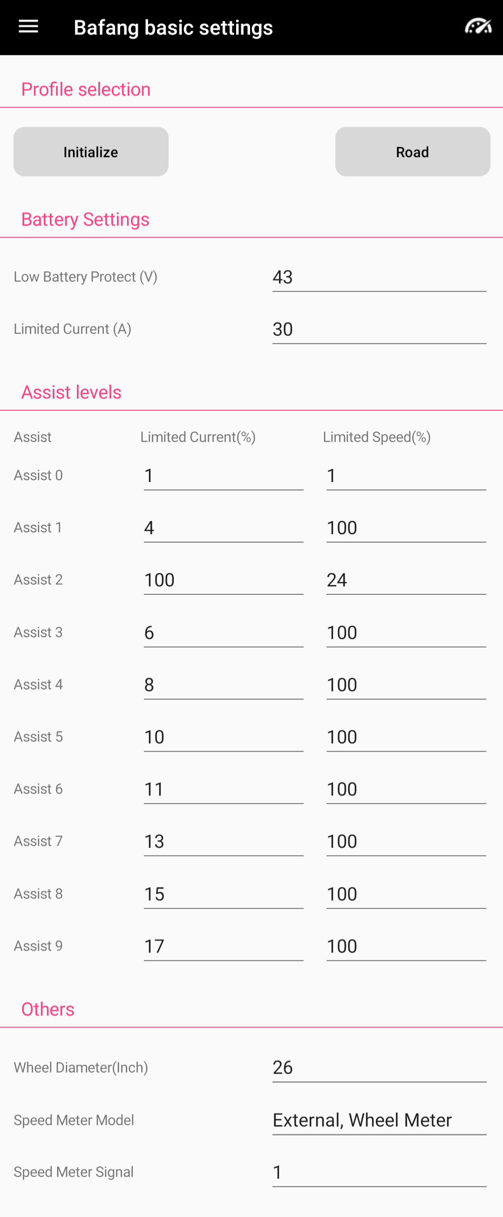The image size is (503, 1217).
Task: Edit the Low Battery Protect voltage field
Action: [x=379, y=277]
